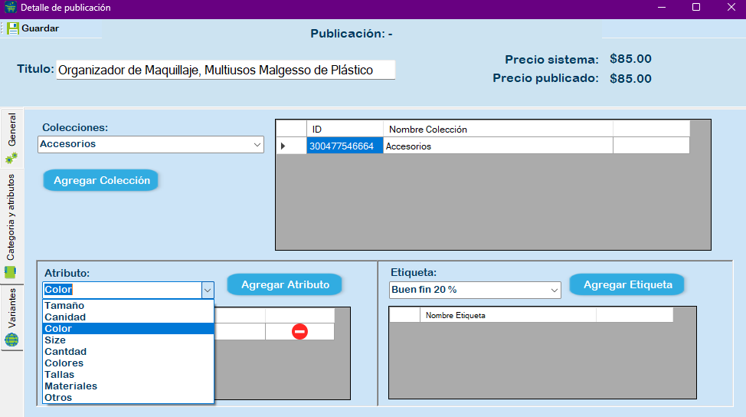Viewport: 746px width, 417px height.
Task: Pick Tallas from the dropdown list
Action: click(60, 375)
